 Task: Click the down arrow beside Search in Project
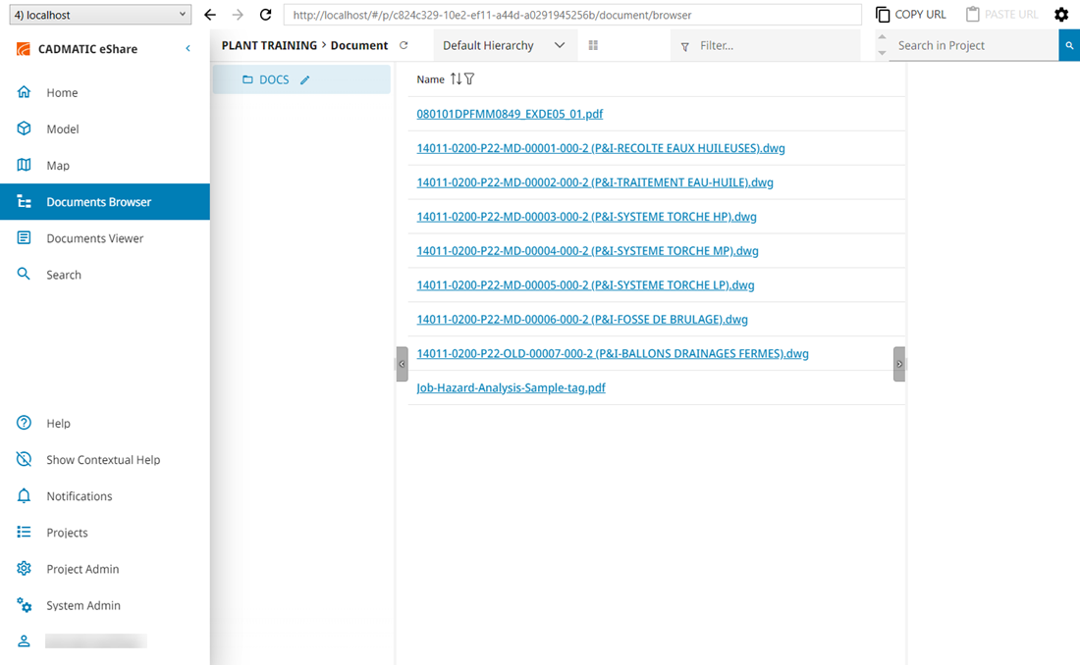pos(882,54)
